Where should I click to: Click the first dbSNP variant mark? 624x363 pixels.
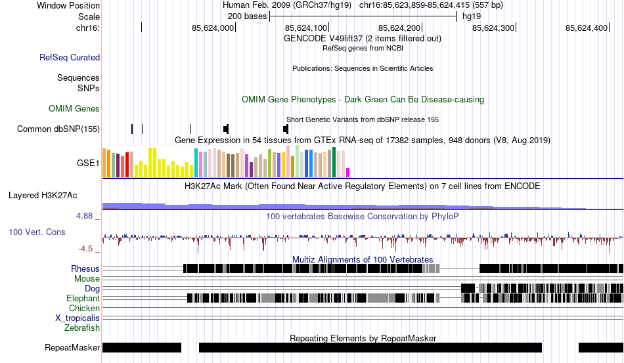132,129
